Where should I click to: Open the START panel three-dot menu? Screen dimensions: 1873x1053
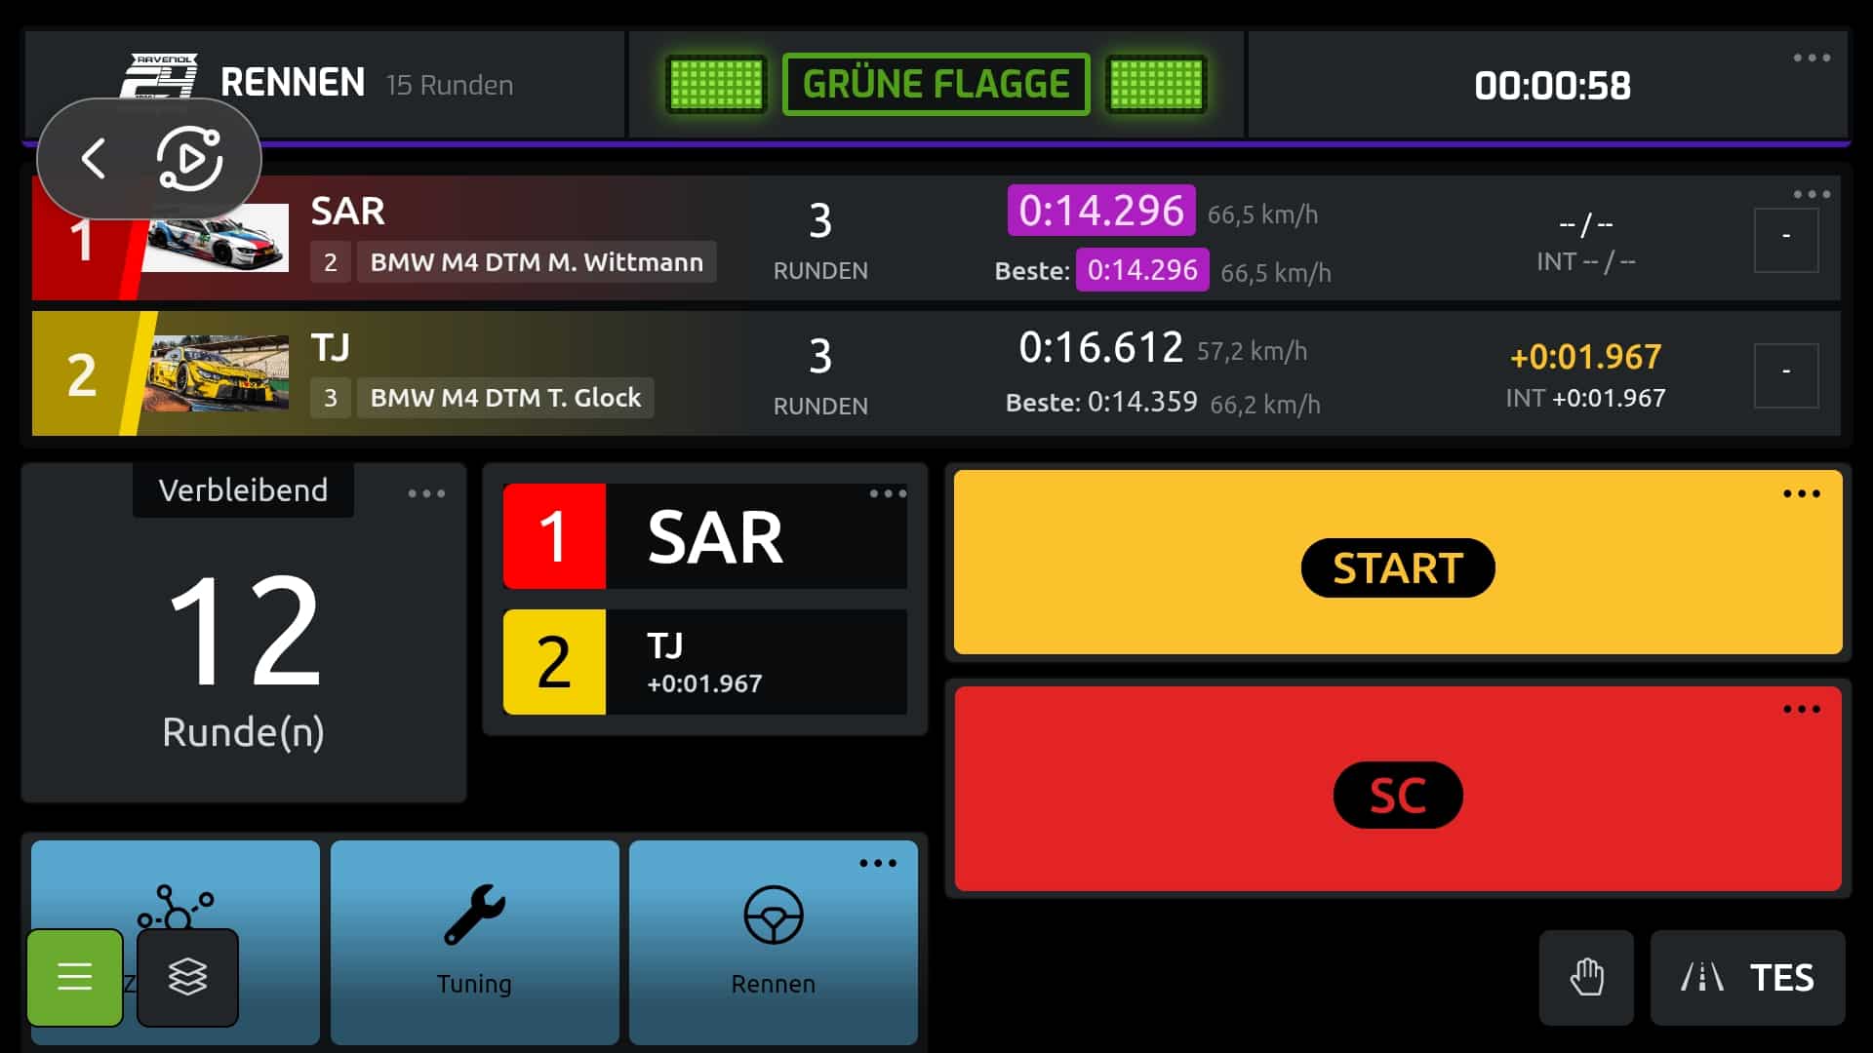(x=1801, y=494)
